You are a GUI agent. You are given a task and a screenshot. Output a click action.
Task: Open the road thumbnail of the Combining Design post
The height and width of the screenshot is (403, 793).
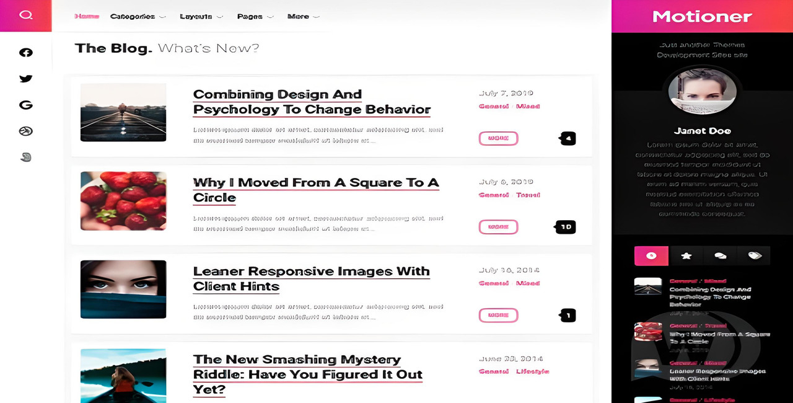click(123, 113)
